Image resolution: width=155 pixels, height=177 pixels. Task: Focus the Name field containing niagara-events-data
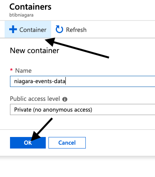[82, 81]
